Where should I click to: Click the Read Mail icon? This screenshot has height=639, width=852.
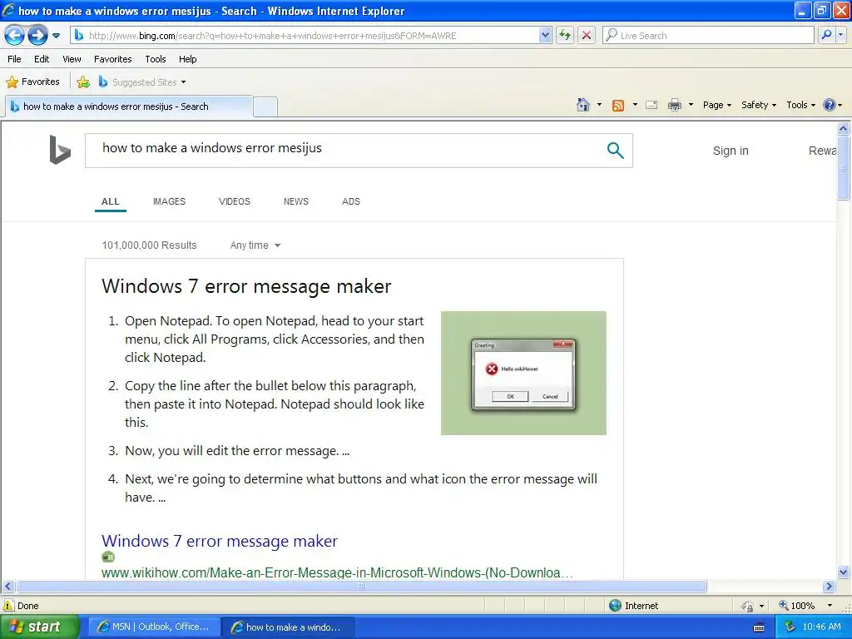click(651, 105)
